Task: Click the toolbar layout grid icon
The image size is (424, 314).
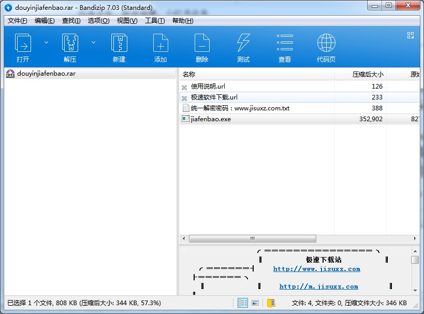Action: (x=411, y=35)
